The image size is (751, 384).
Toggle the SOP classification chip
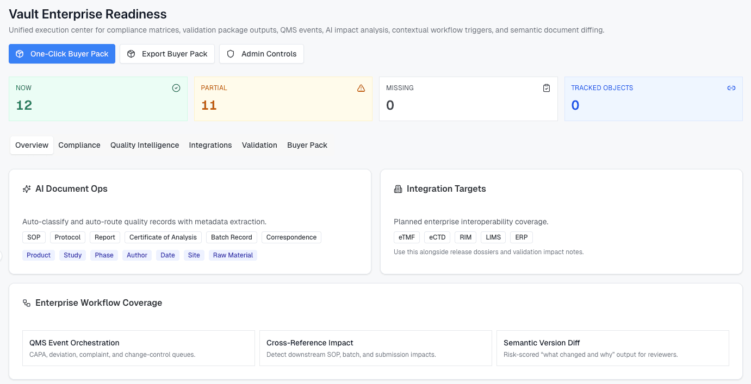34,237
